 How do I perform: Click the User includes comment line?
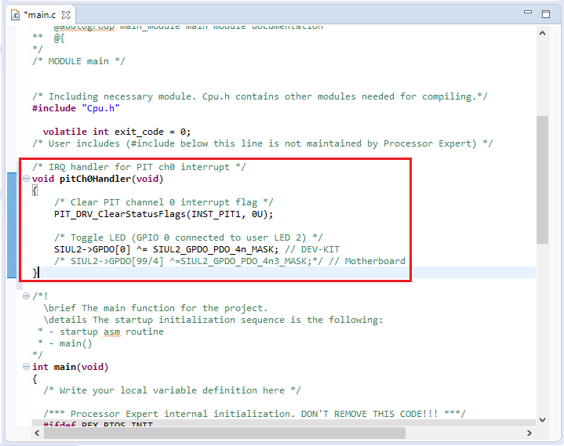click(x=263, y=143)
